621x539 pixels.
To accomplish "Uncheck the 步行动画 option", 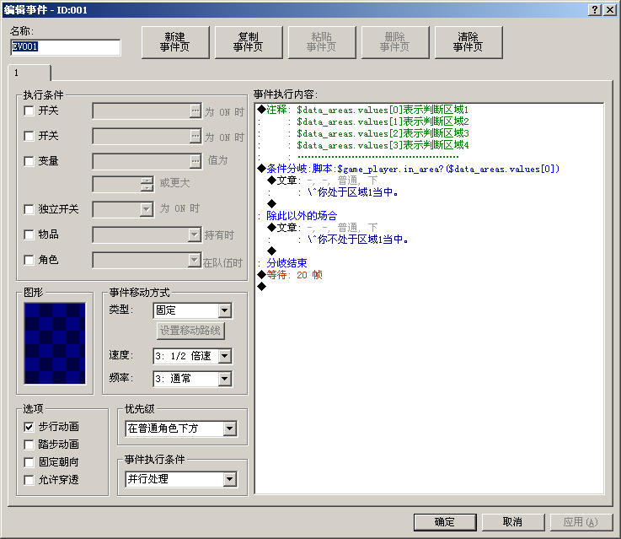I will tap(29, 427).
